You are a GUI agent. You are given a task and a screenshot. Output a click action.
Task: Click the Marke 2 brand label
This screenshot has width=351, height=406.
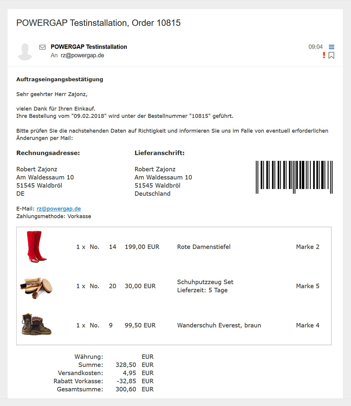coord(307,247)
